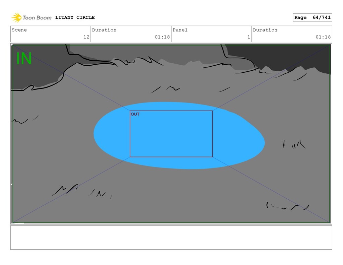Click the panel duration value 01:18
The width and height of the screenshot is (343, 265).
[323, 37]
